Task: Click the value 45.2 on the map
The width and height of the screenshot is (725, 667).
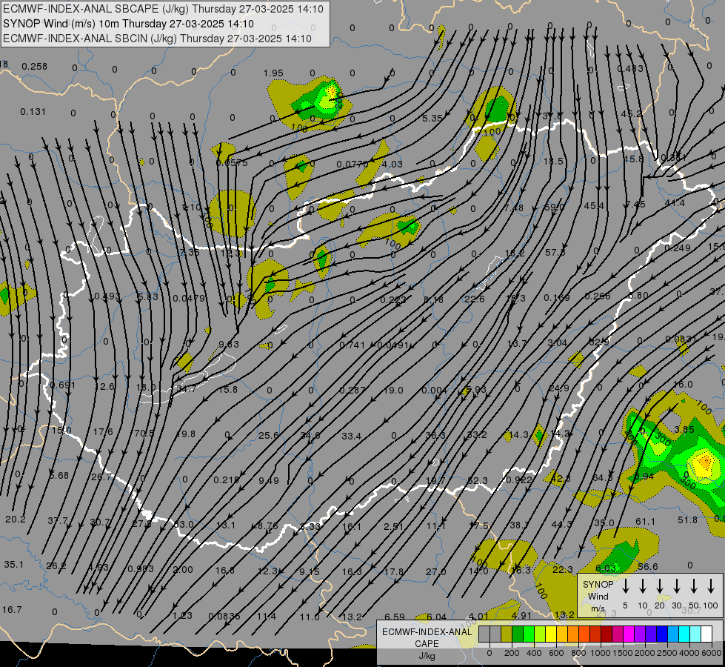Action: coord(632,114)
